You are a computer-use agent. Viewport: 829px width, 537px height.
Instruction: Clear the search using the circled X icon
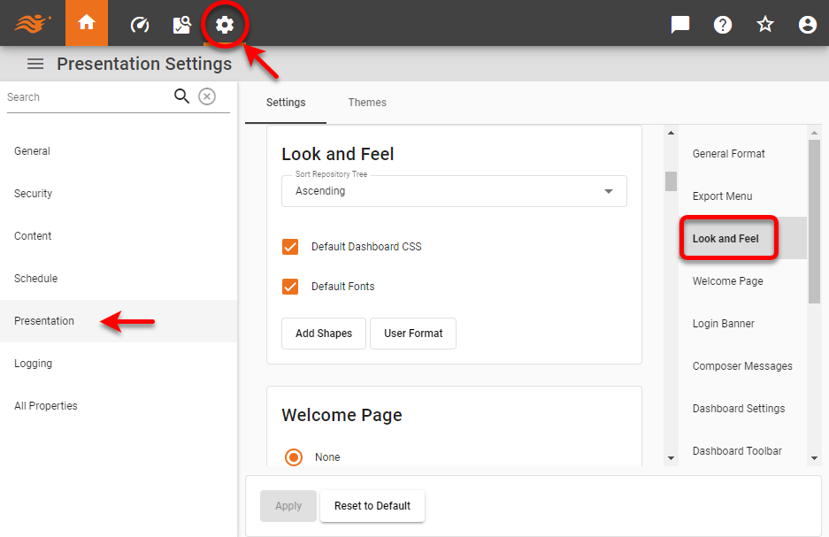coord(207,96)
